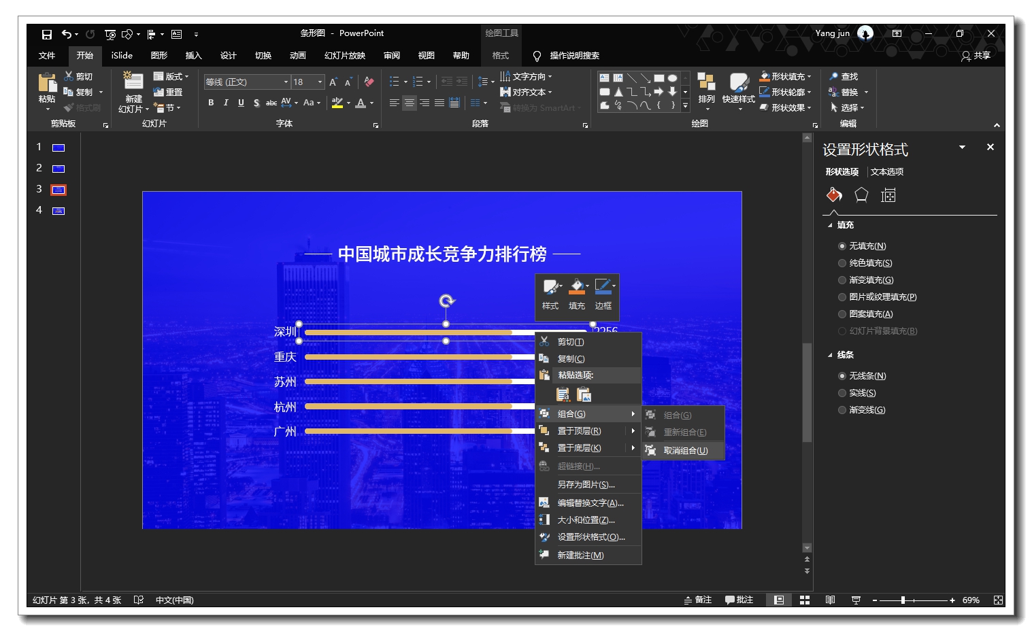Image resolution: width=1032 pixels, height=631 pixels.
Task: Open the Design ribbon tab
Action: coord(229,56)
